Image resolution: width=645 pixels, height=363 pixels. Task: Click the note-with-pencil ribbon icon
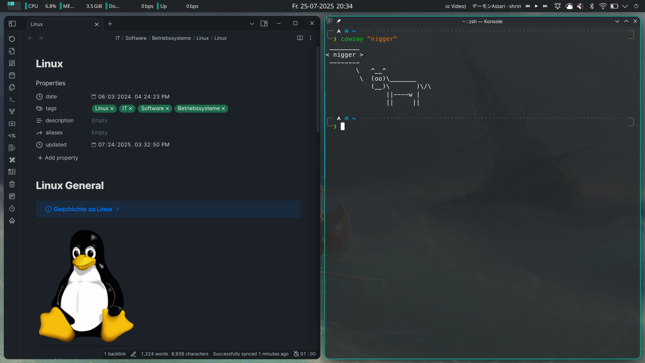coord(12,148)
